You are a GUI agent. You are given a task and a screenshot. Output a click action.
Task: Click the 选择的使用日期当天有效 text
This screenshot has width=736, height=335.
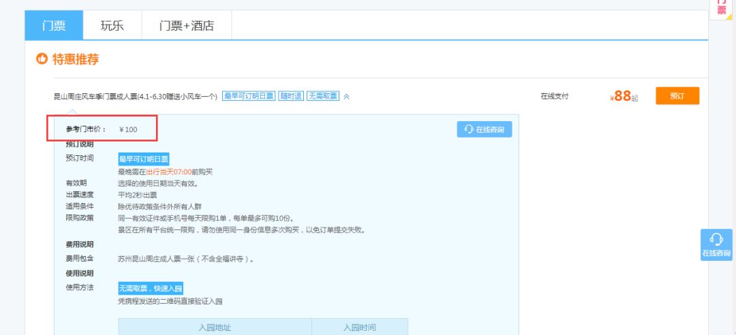tap(157, 183)
